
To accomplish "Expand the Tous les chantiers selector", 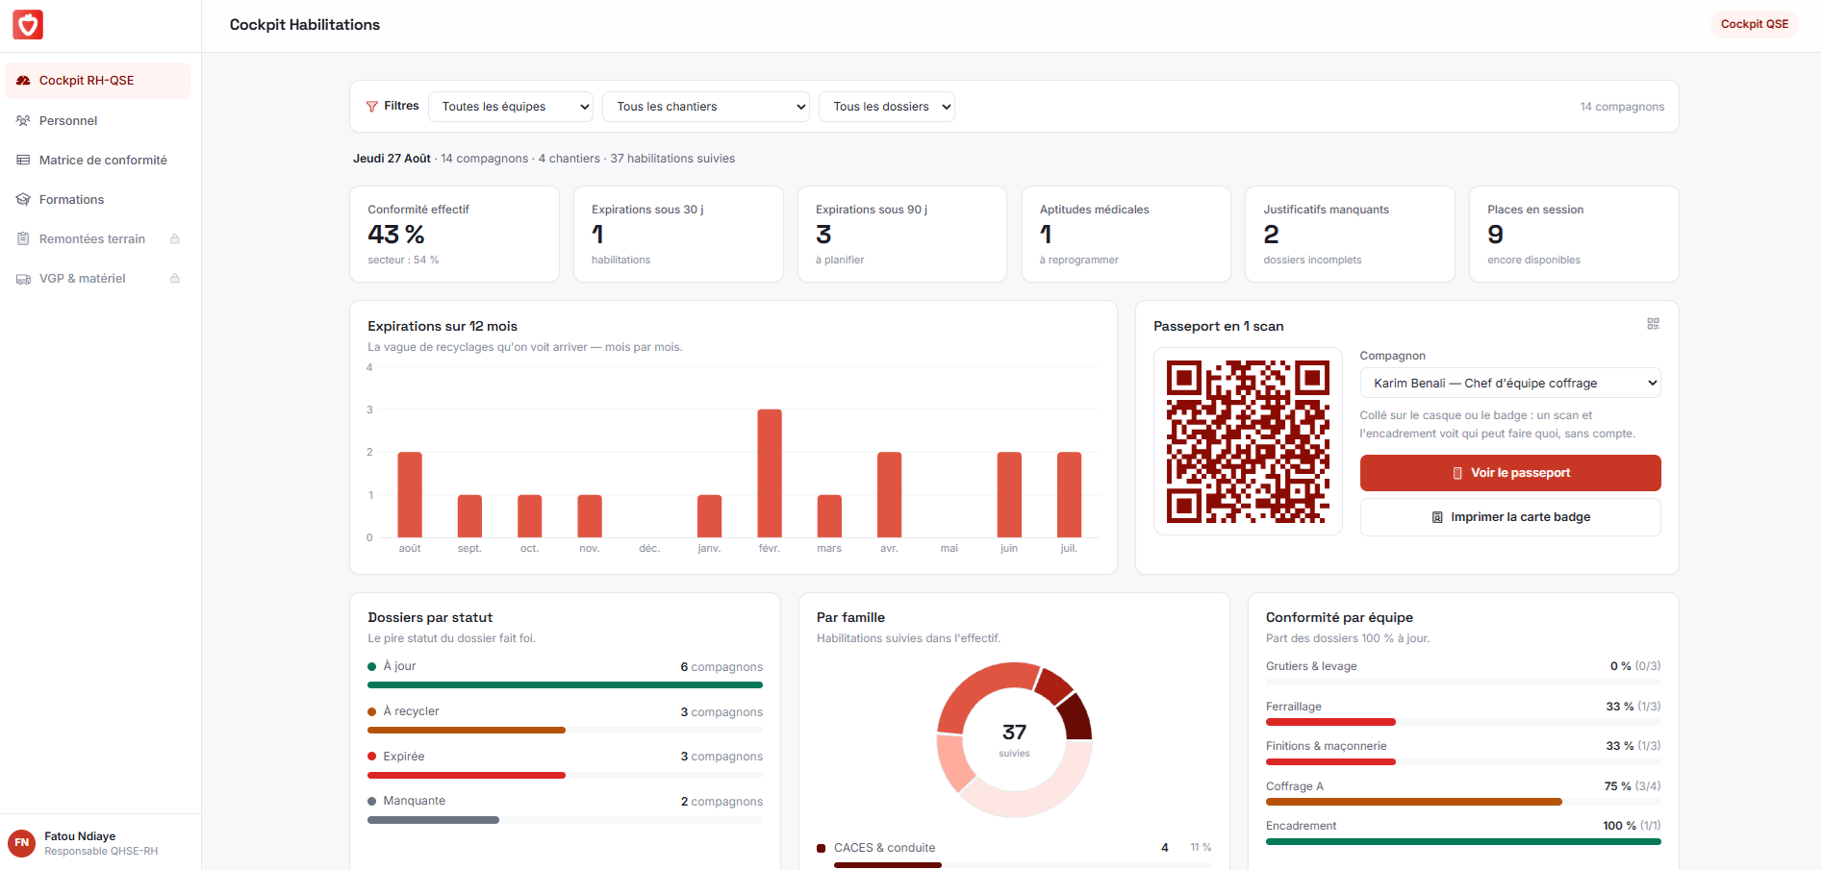I will click(x=706, y=107).
